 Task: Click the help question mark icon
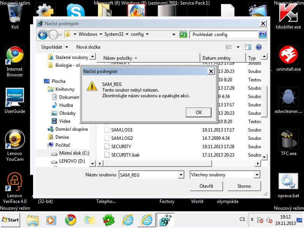pos(259,47)
